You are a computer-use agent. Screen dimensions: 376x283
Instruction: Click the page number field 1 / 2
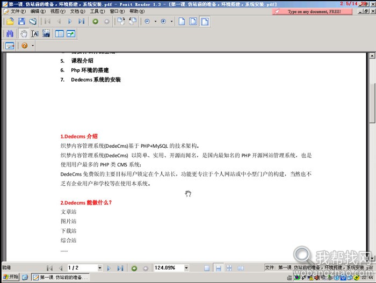tap(82, 268)
